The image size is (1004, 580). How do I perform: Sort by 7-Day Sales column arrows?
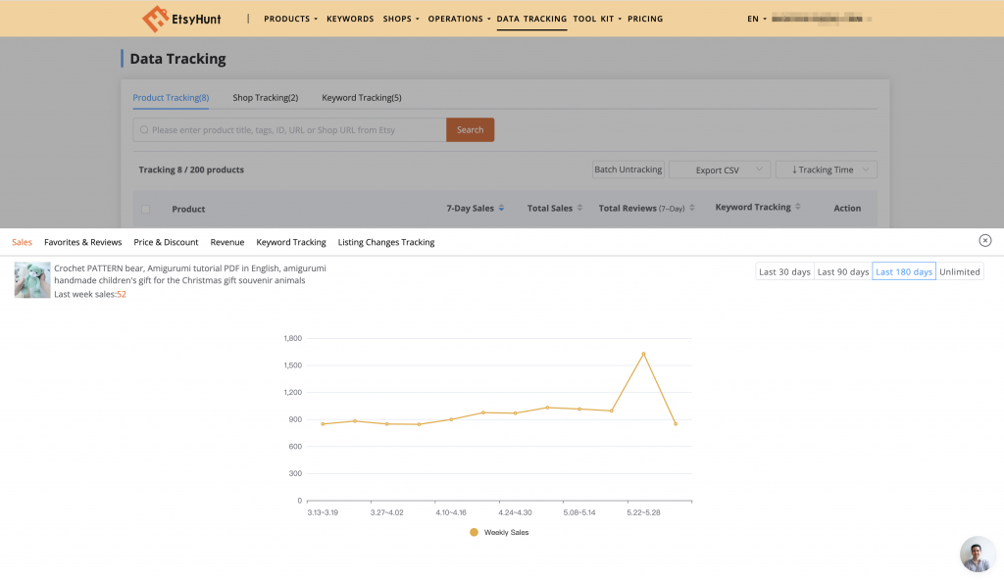(501, 208)
